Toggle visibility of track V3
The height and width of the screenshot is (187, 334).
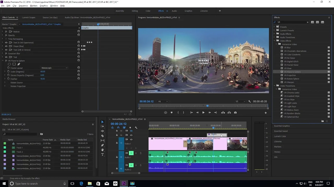coord(131,131)
